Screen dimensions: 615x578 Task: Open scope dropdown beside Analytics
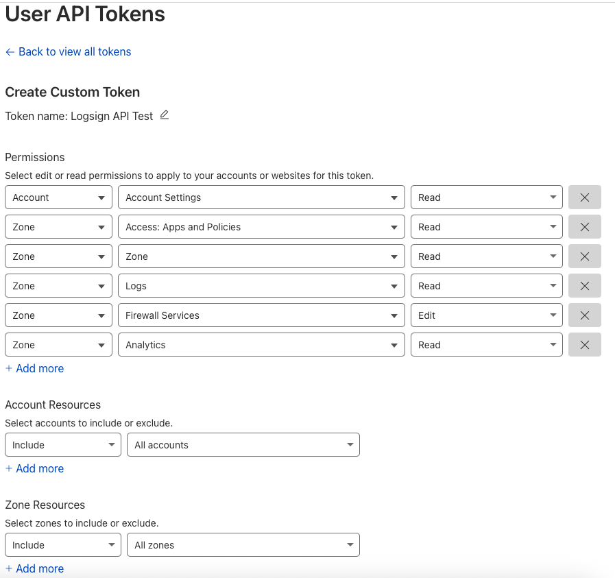tap(58, 344)
